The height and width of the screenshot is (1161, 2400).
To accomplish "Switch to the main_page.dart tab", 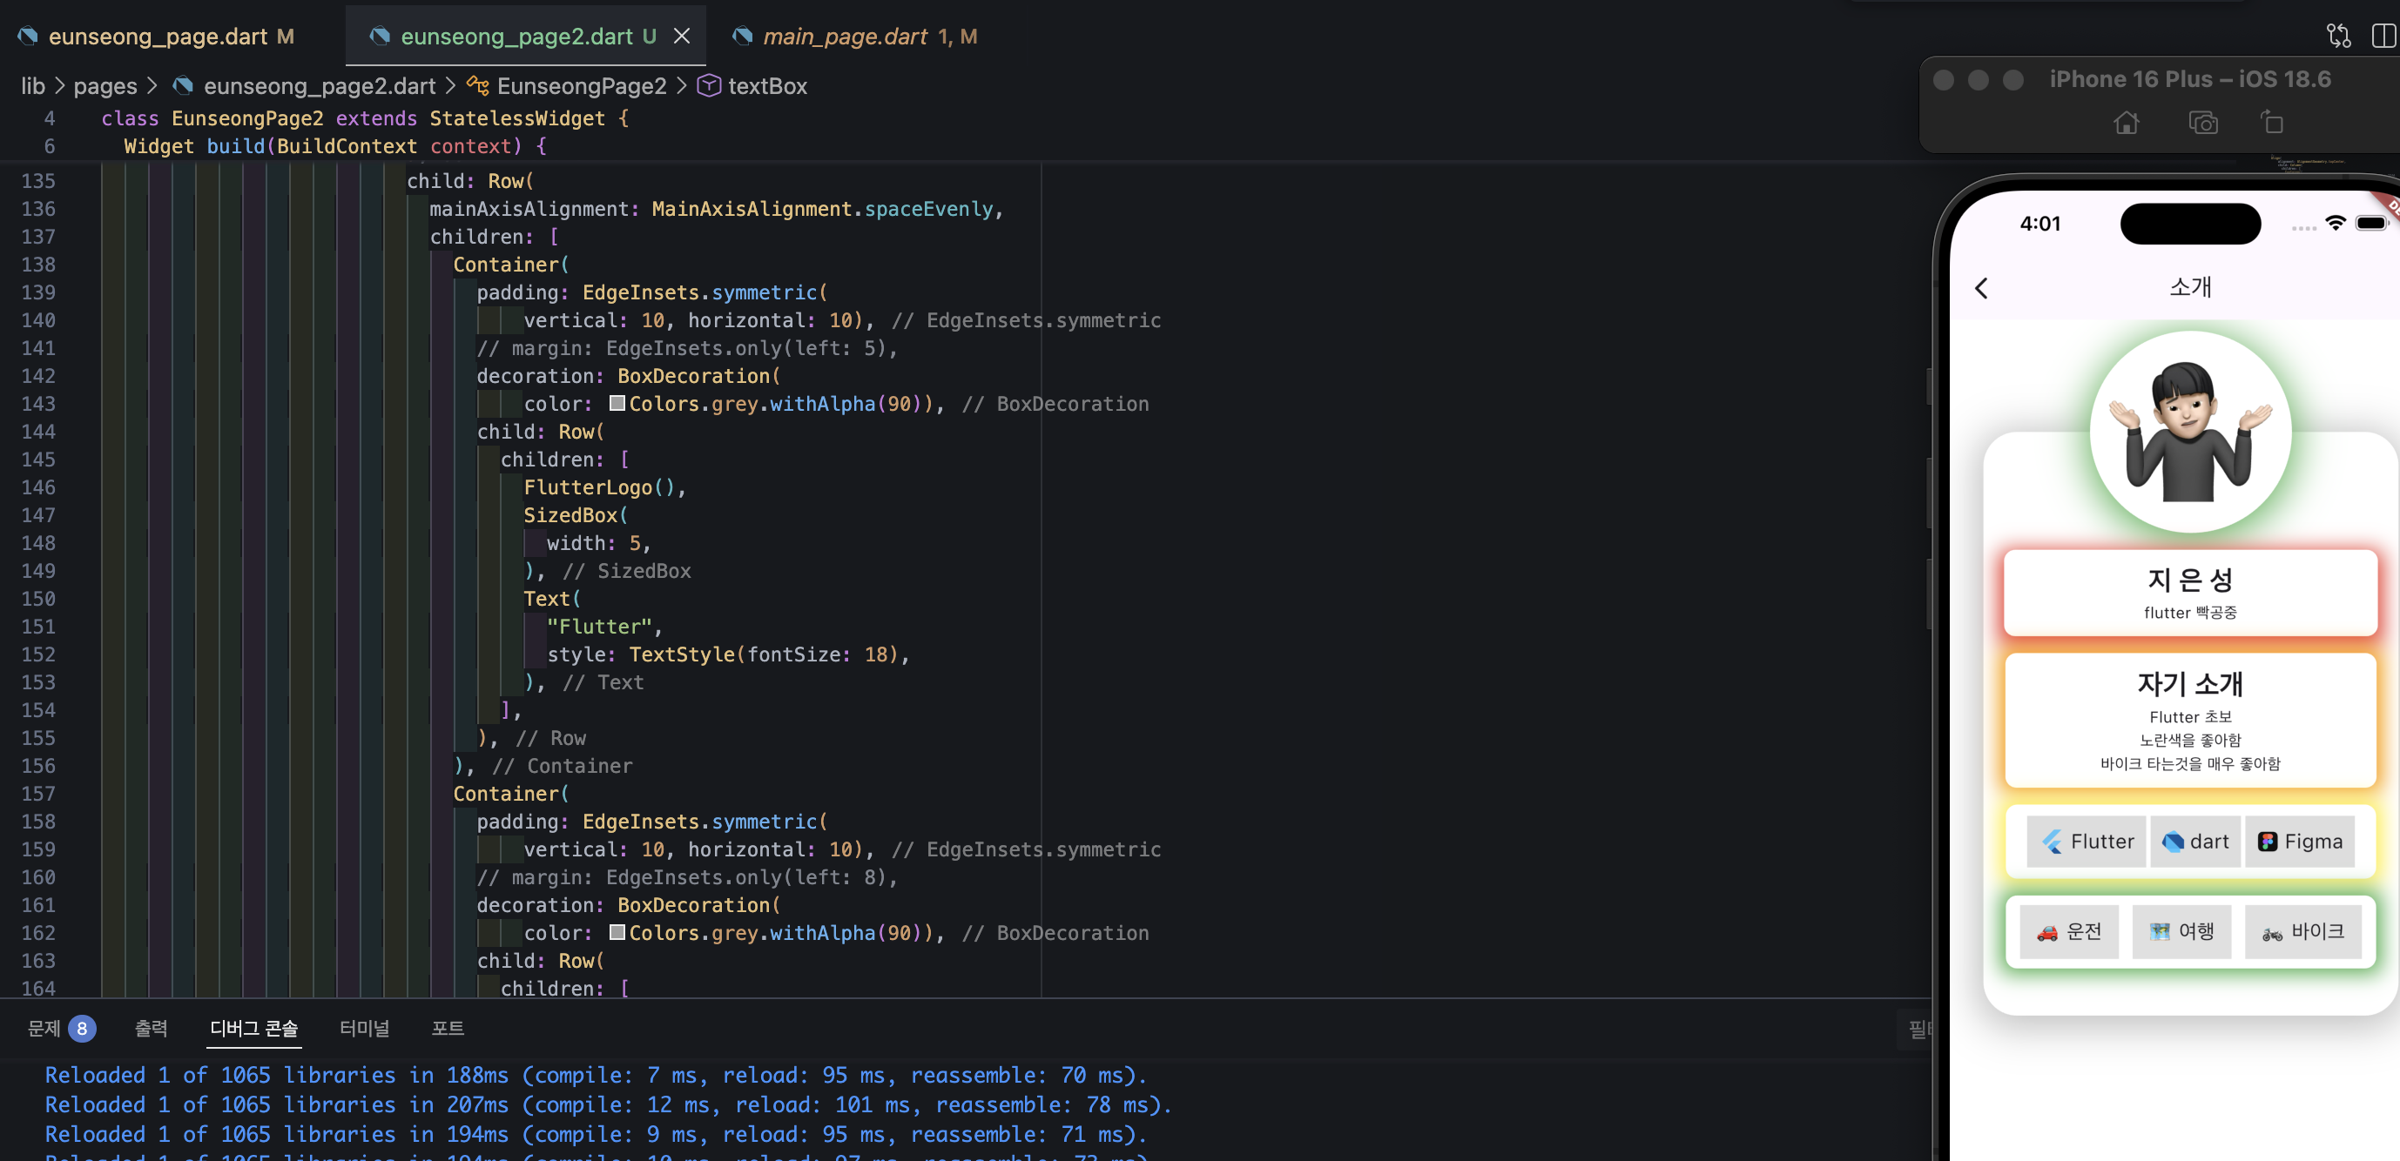I will click(x=855, y=37).
